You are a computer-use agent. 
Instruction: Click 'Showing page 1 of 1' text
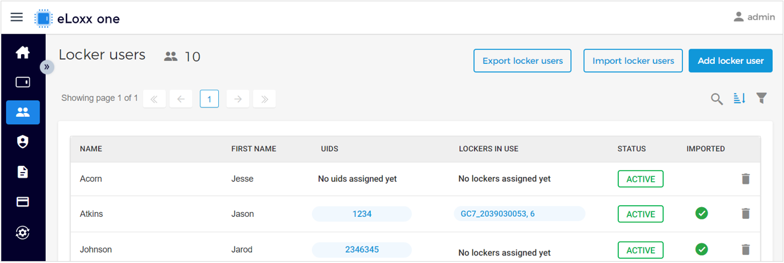tap(100, 98)
